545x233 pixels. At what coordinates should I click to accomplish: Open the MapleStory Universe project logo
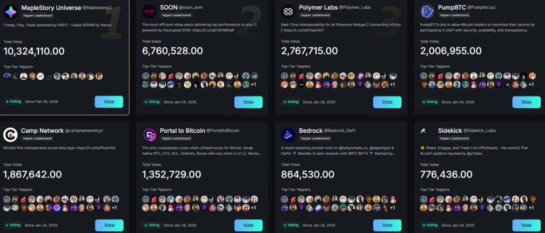tap(11, 11)
